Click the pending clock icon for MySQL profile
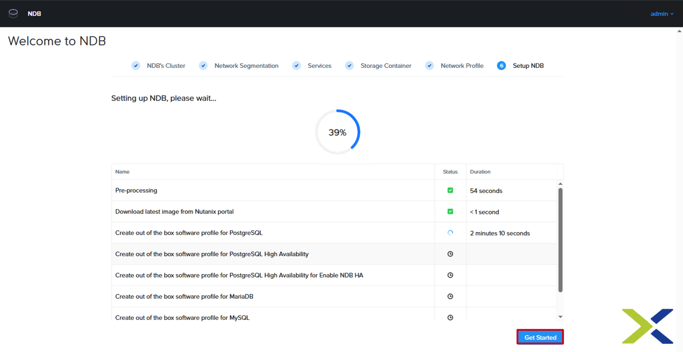 click(450, 317)
